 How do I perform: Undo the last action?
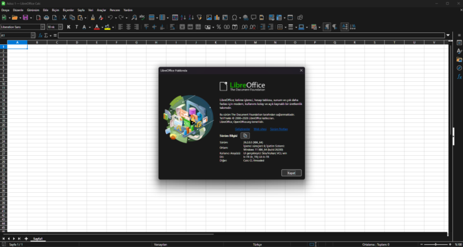tap(110, 18)
